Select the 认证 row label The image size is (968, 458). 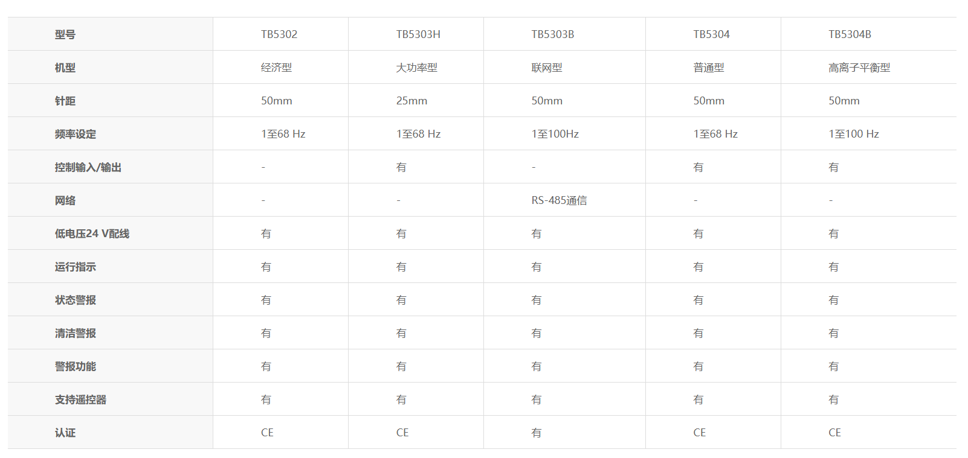tap(65, 433)
